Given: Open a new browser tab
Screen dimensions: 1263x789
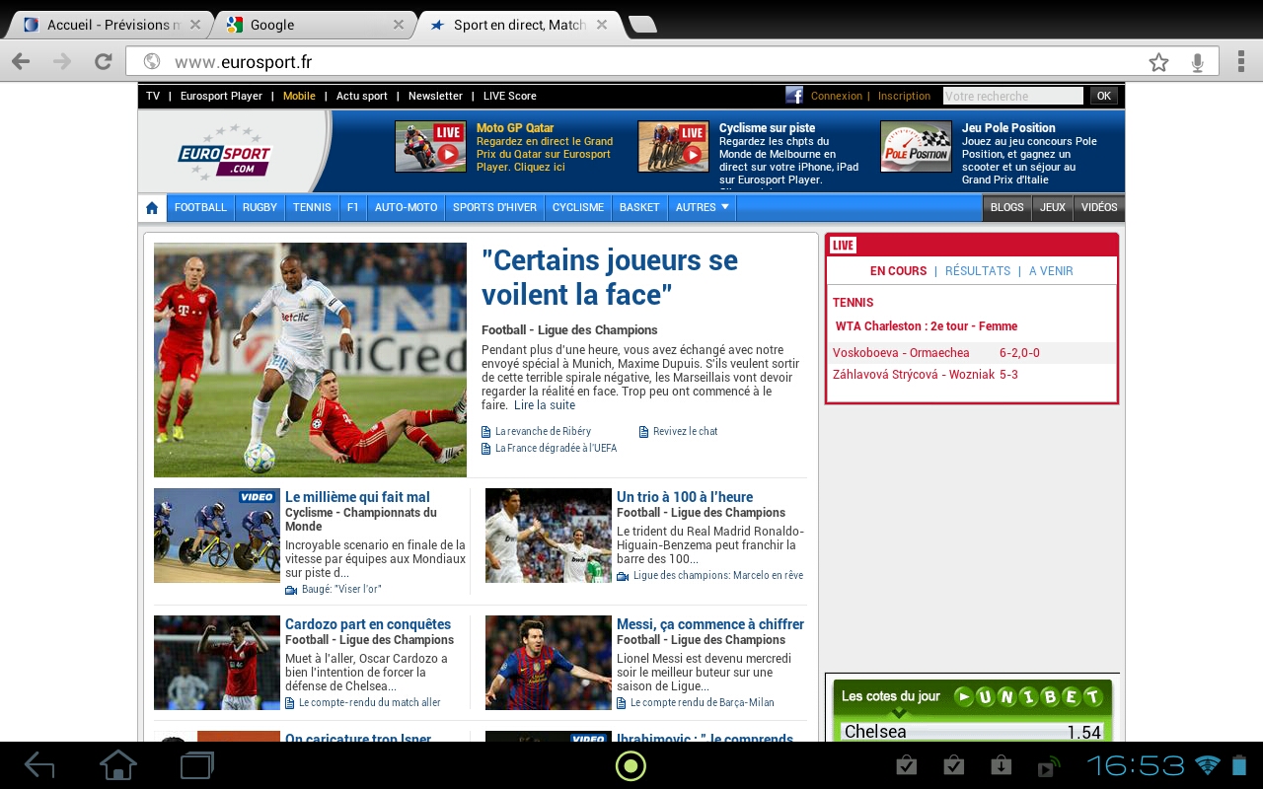Looking at the screenshot, I should 642,25.
